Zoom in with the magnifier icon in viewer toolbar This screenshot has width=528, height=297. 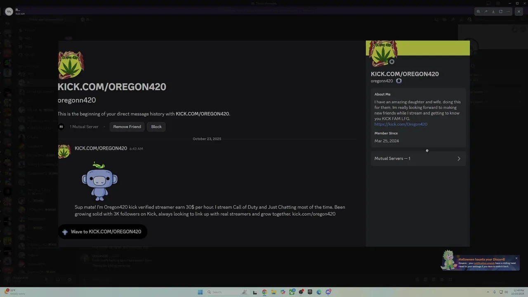(x=478, y=12)
